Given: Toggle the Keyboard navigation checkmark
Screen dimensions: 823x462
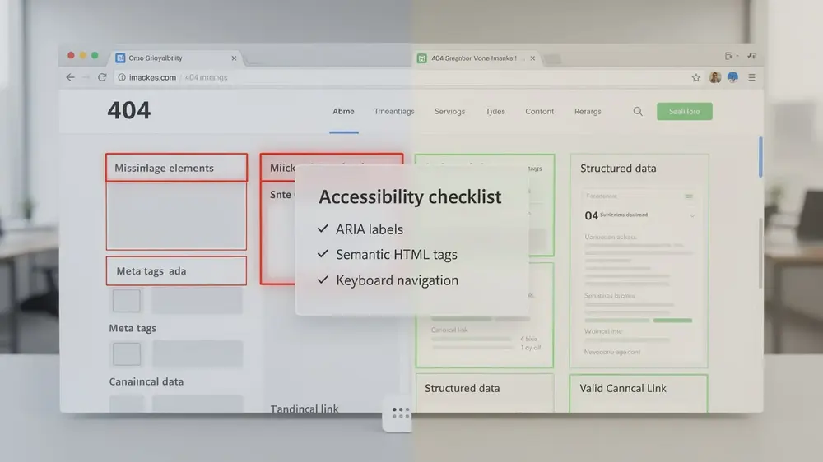Looking at the screenshot, I should [323, 280].
